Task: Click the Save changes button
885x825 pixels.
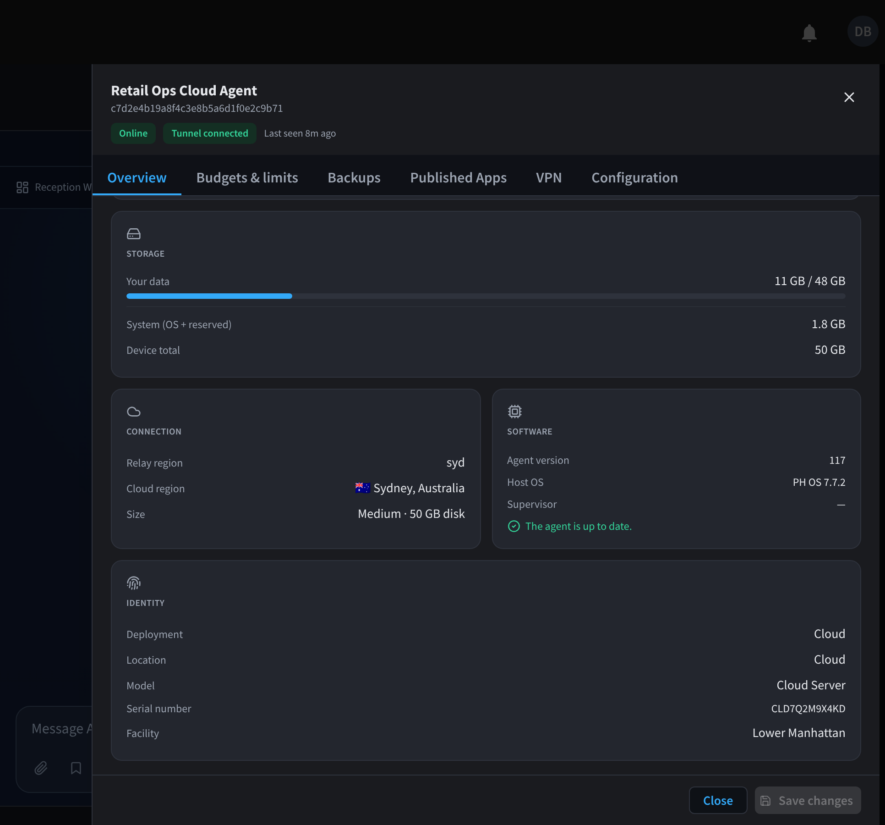Action: [x=808, y=800]
